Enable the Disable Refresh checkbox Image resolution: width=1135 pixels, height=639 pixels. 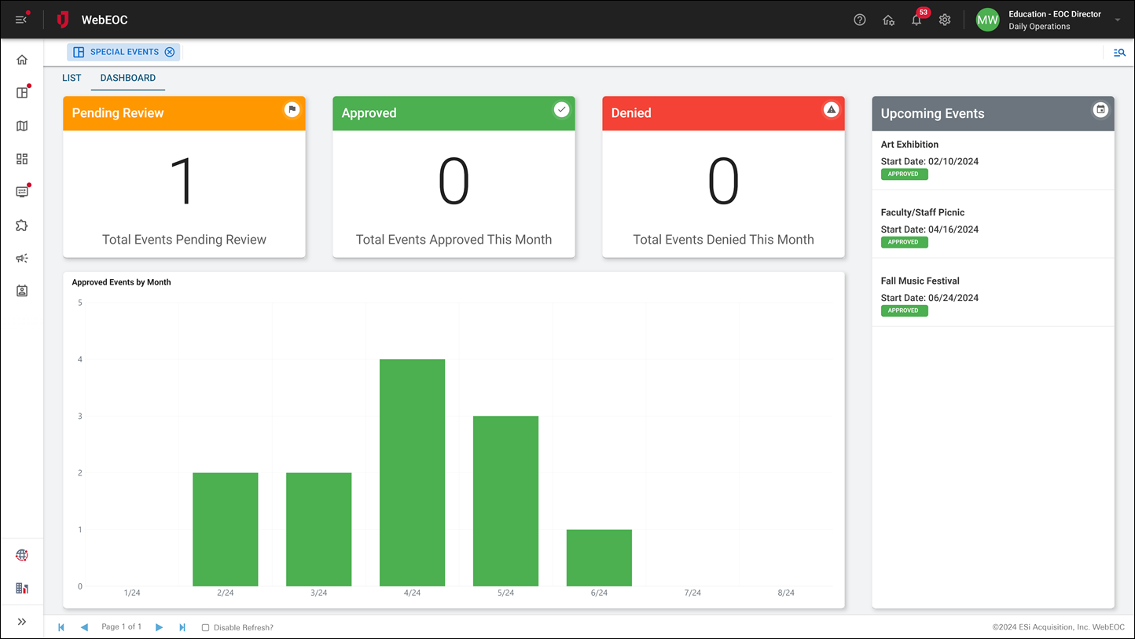point(205,627)
